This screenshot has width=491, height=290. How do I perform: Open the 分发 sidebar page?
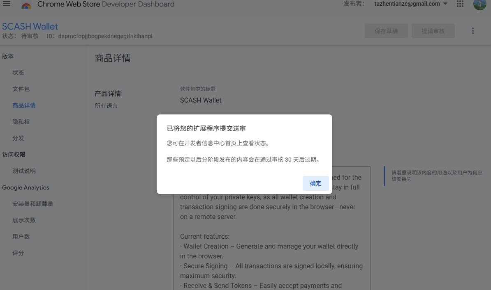coord(18,138)
